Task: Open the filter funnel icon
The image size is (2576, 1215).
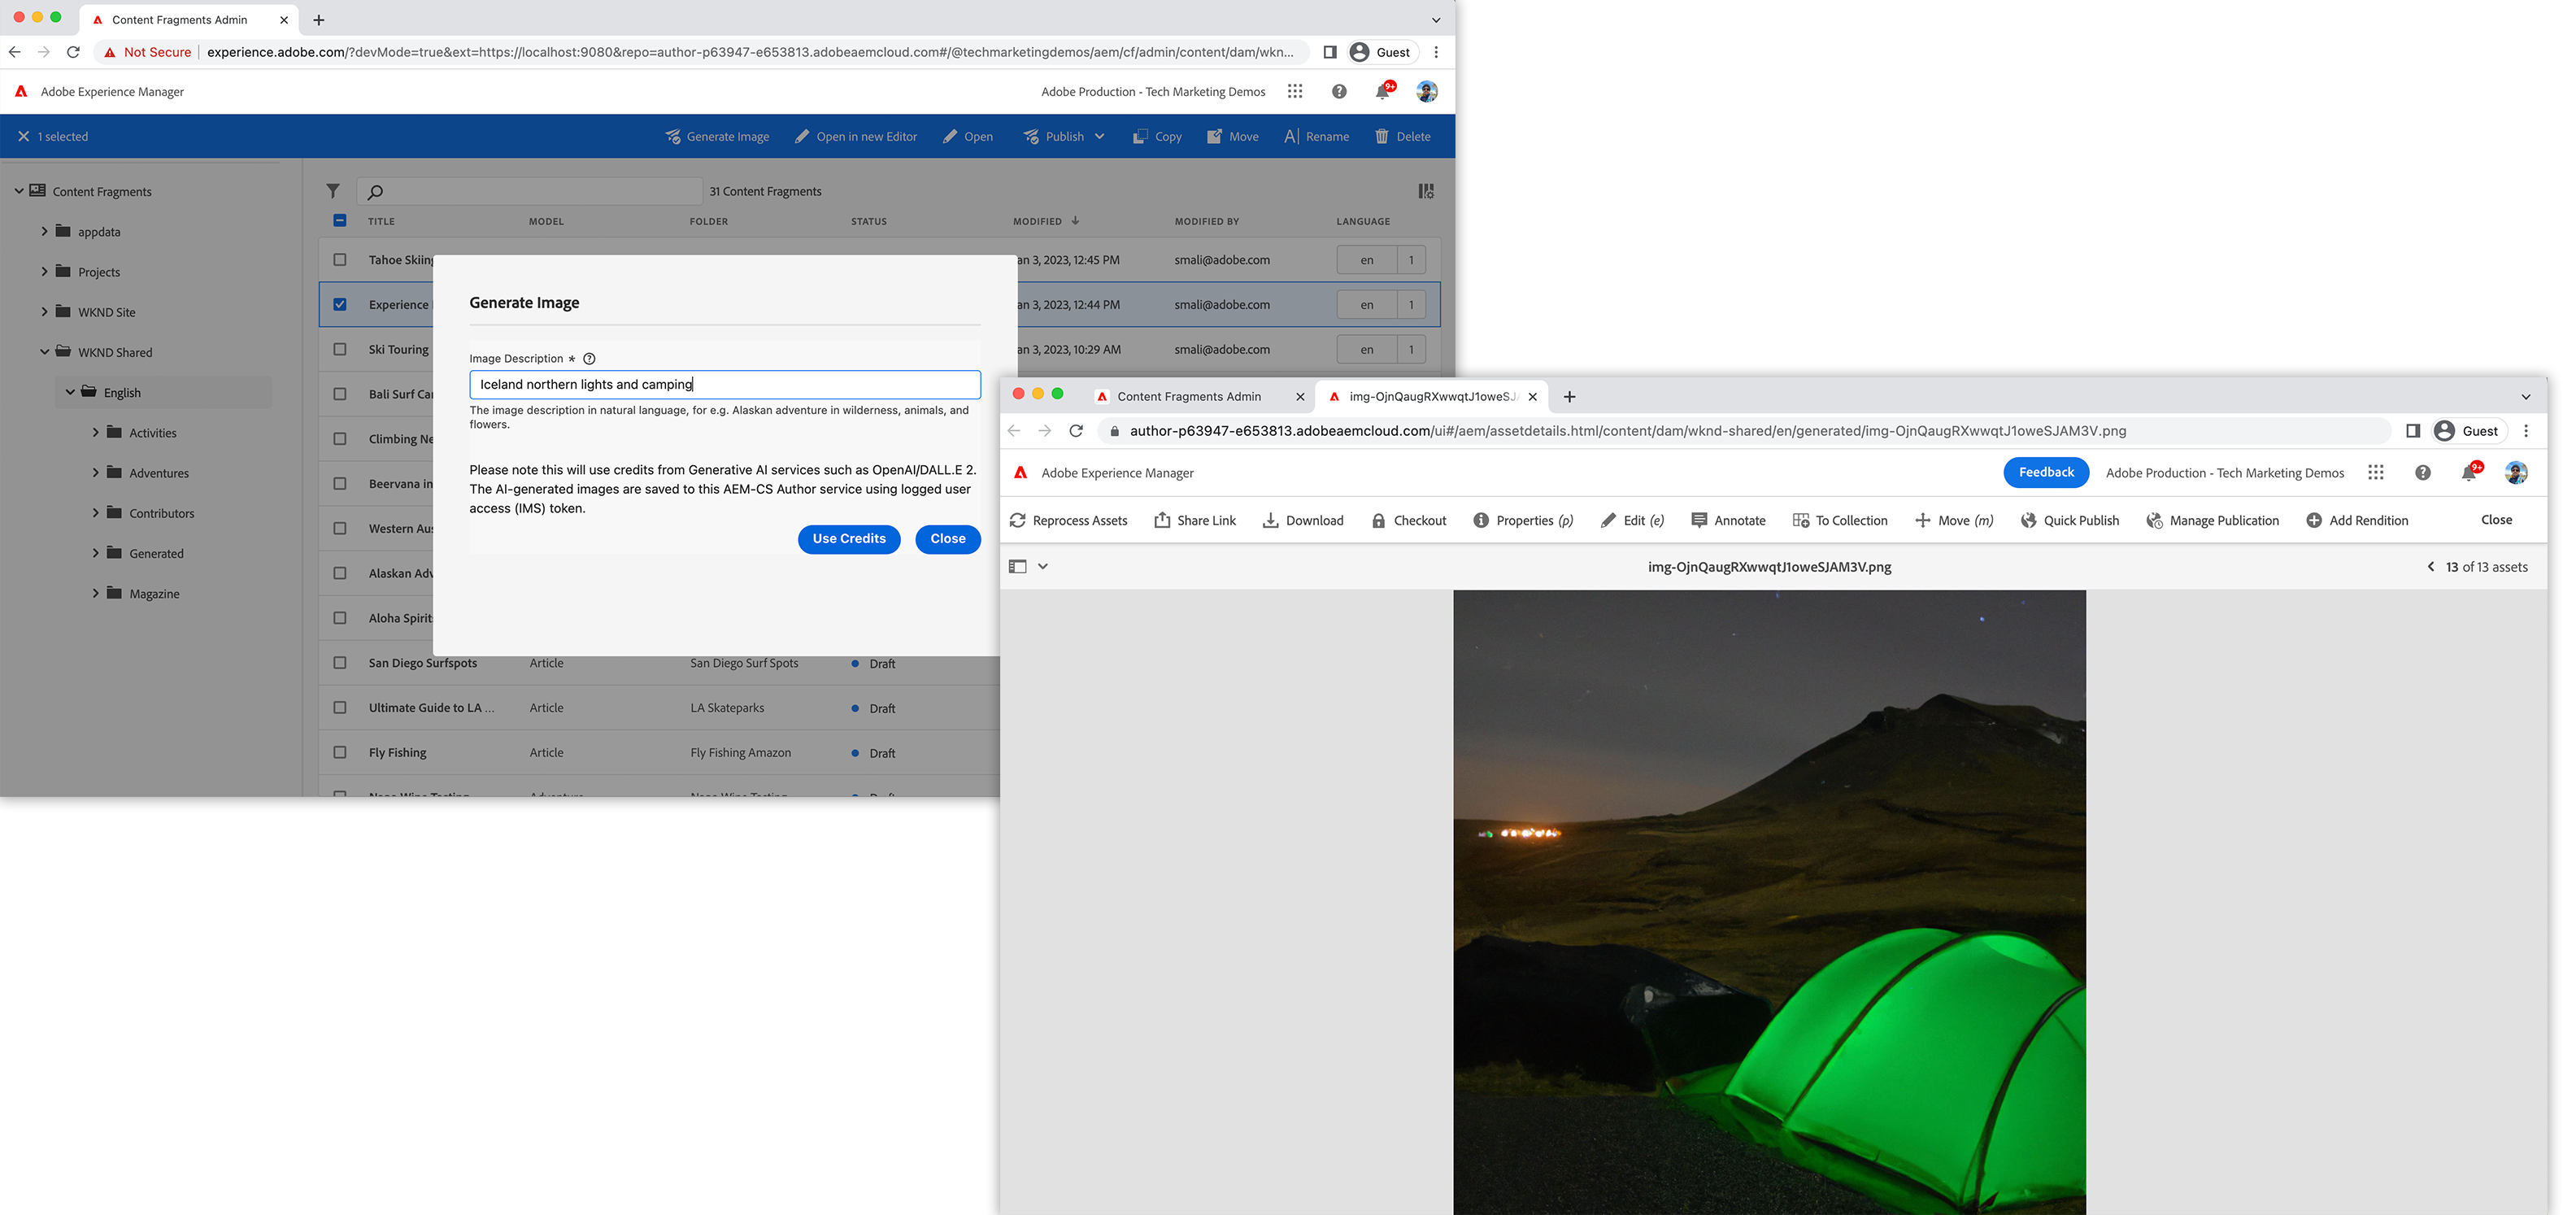Action: click(x=333, y=191)
